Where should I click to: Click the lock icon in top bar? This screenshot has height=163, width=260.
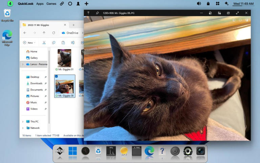(x=208, y=3)
